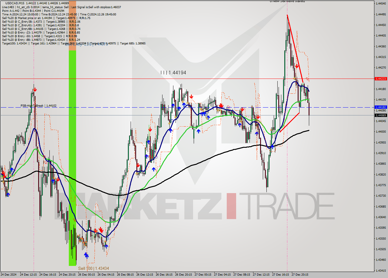Click the 1.44270 price axis label
Image resolution: width=388 pixels, height=278 pixels.
[x=380, y=67]
